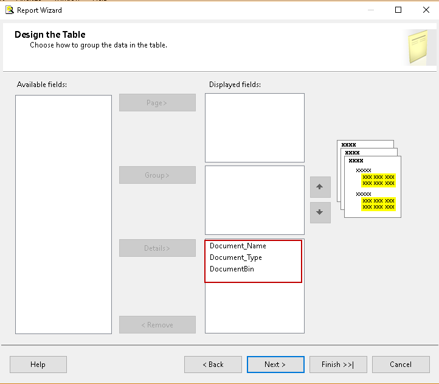Click the move down arrow button

320,213
